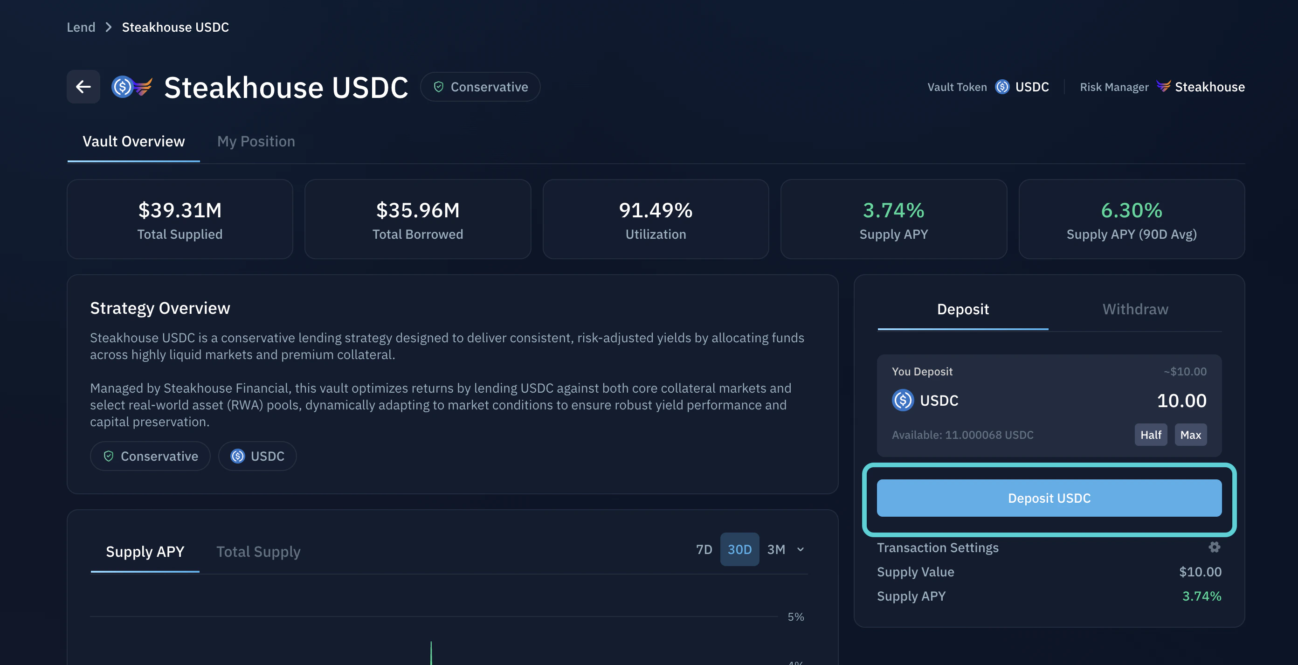Viewport: 1298px width, 665px height.
Task: Click the Conservative badge beside the vault title
Action: pos(480,87)
